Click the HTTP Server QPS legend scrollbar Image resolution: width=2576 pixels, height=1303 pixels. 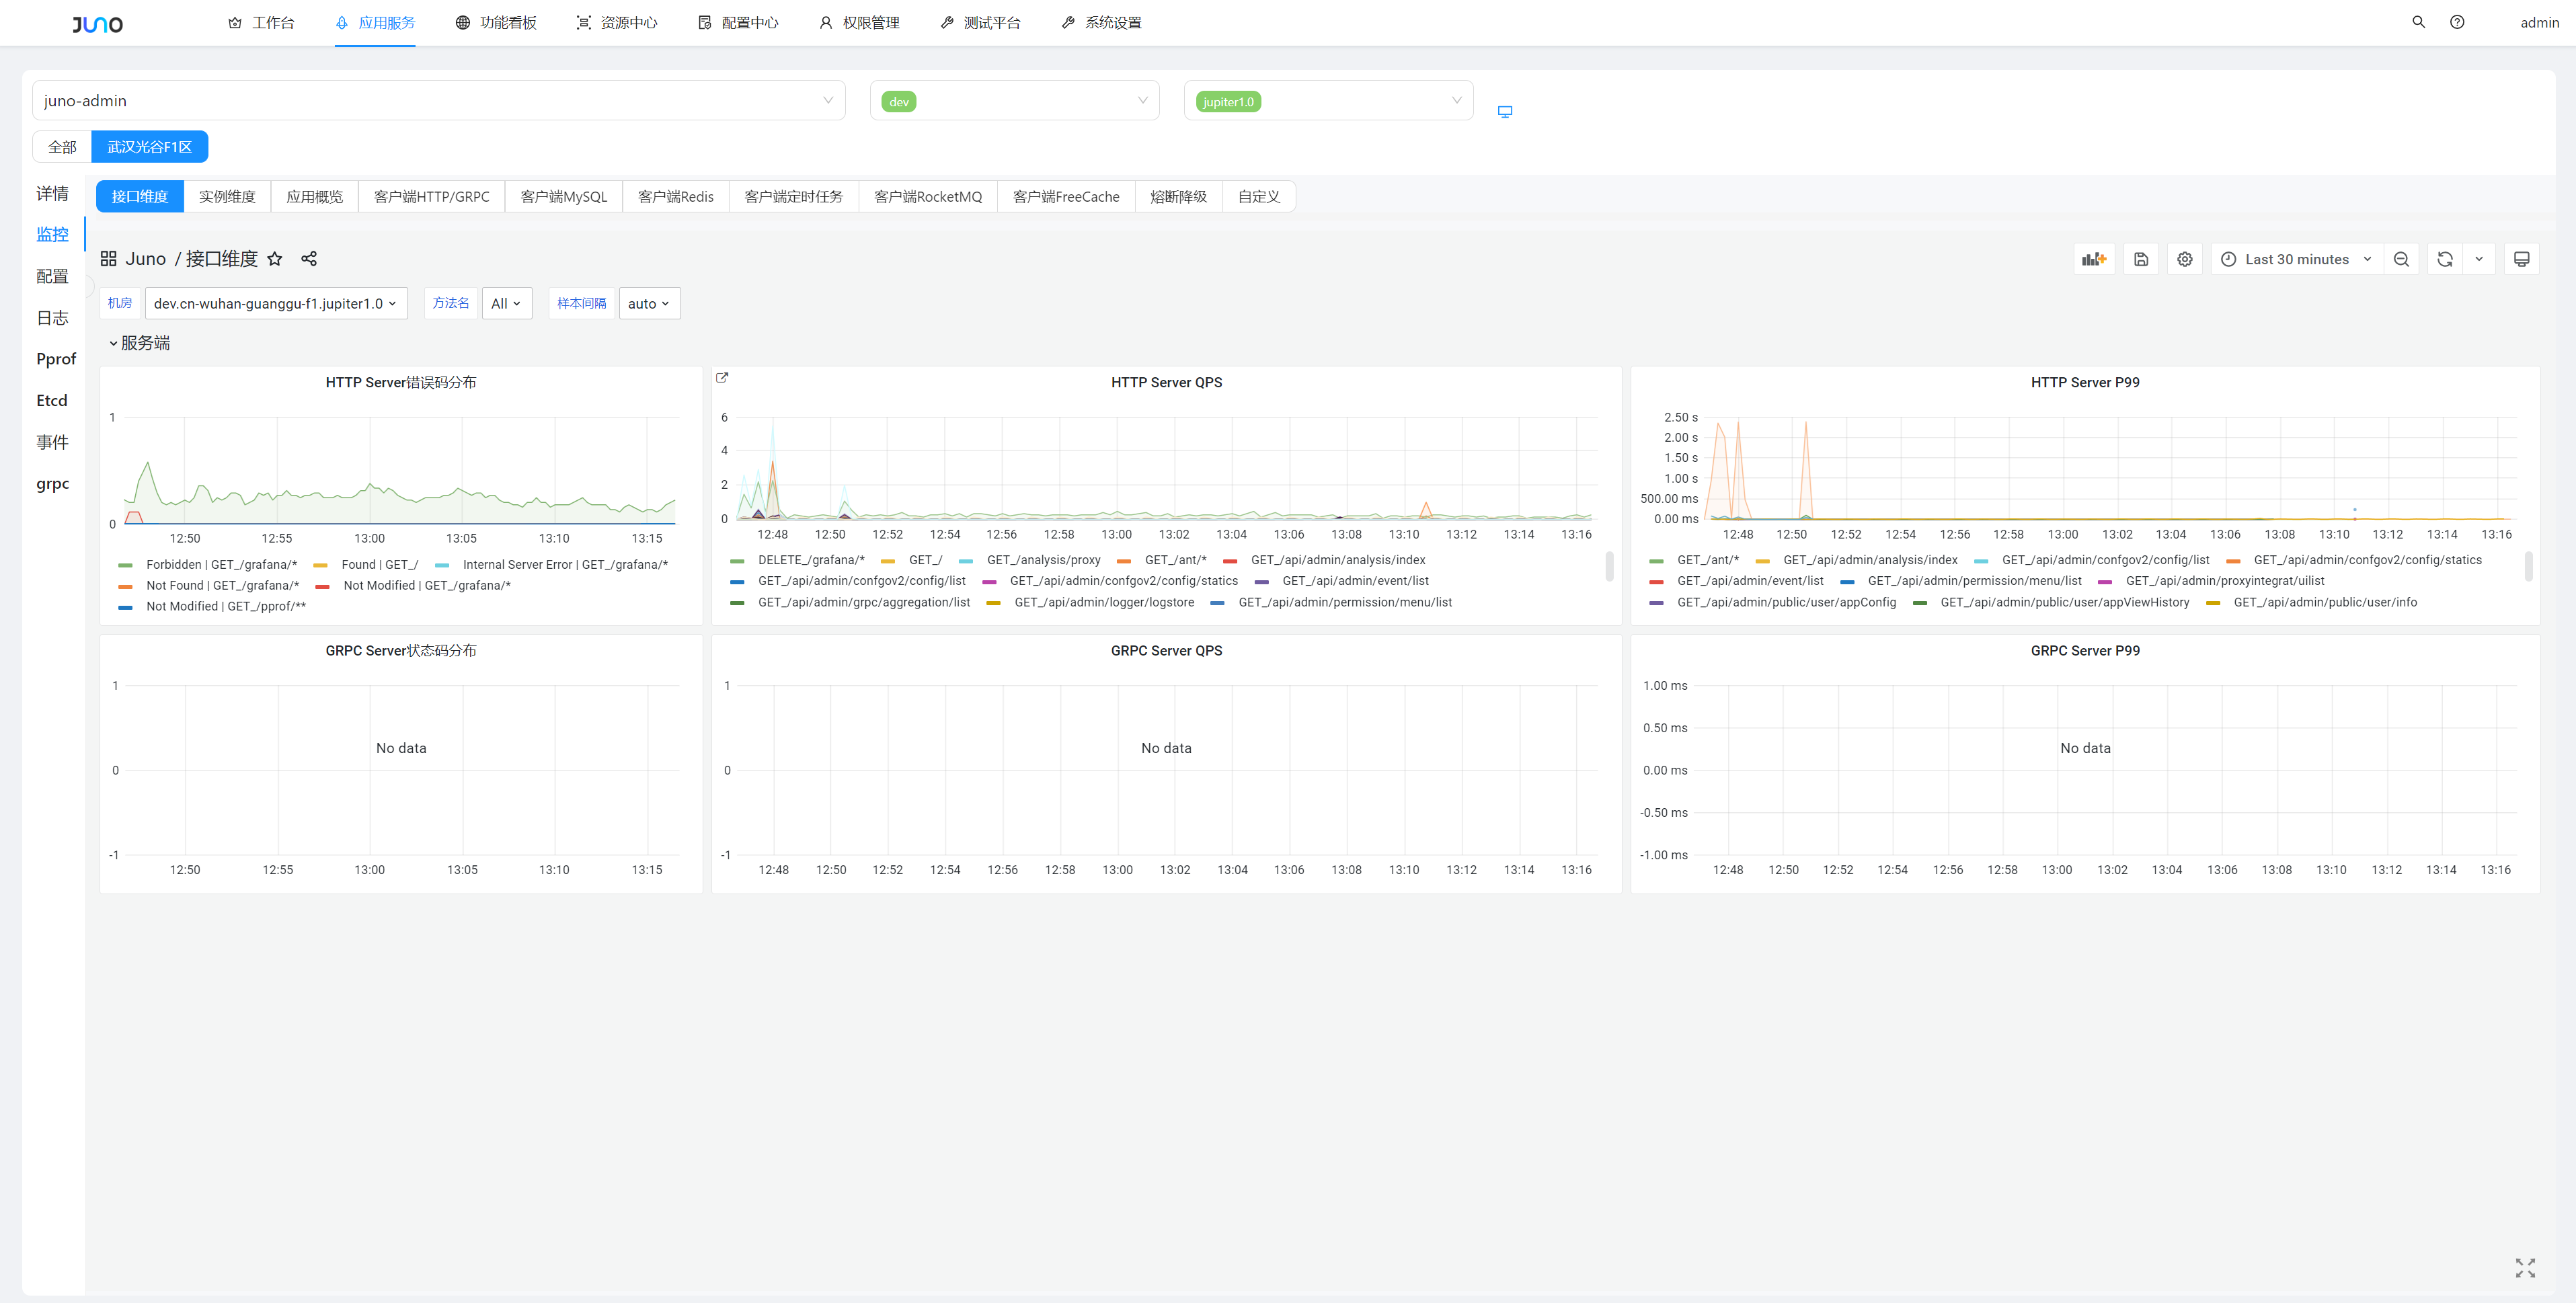[x=1609, y=567]
